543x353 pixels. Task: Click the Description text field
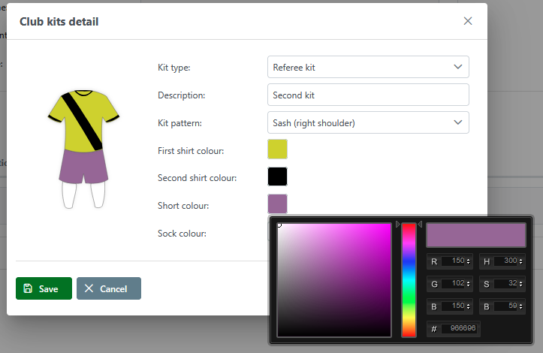coord(368,95)
